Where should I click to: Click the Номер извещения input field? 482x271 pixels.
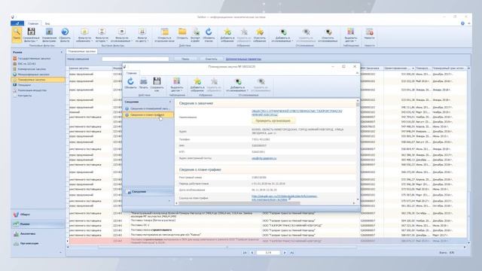coord(136,59)
